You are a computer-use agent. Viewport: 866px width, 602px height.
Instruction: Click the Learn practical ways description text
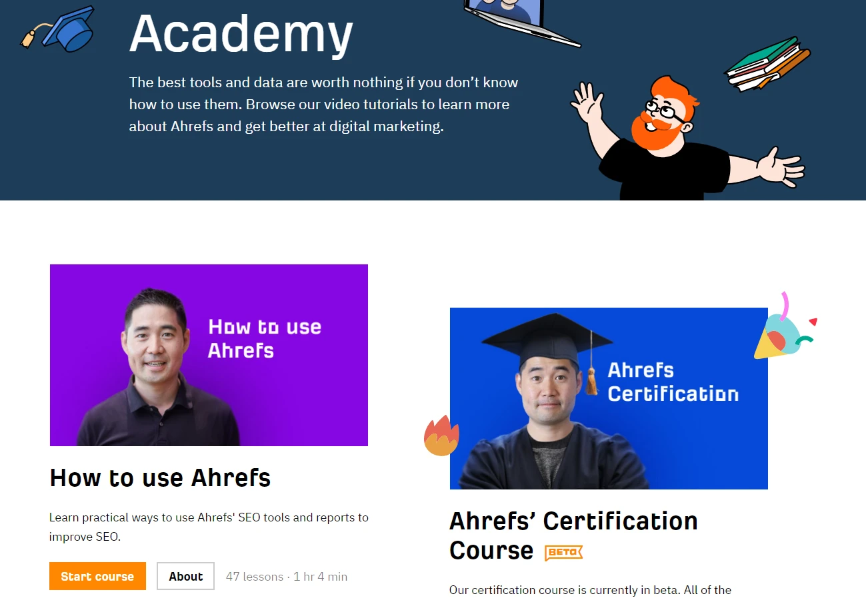[x=209, y=527]
